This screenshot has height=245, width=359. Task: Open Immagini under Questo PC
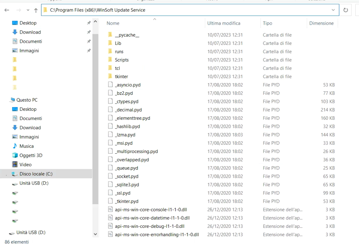click(x=29, y=137)
